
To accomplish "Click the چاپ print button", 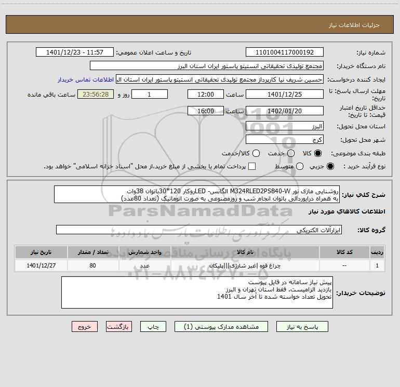I will click(153, 327).
